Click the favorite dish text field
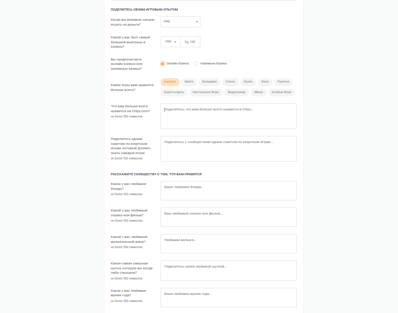This screenshot has width=398, height=313. click(229, 191)
